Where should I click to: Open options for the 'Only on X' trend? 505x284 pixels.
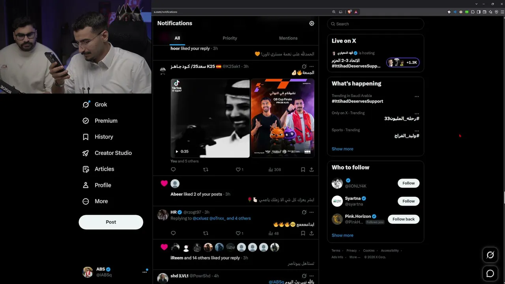(x=417, y=114)
